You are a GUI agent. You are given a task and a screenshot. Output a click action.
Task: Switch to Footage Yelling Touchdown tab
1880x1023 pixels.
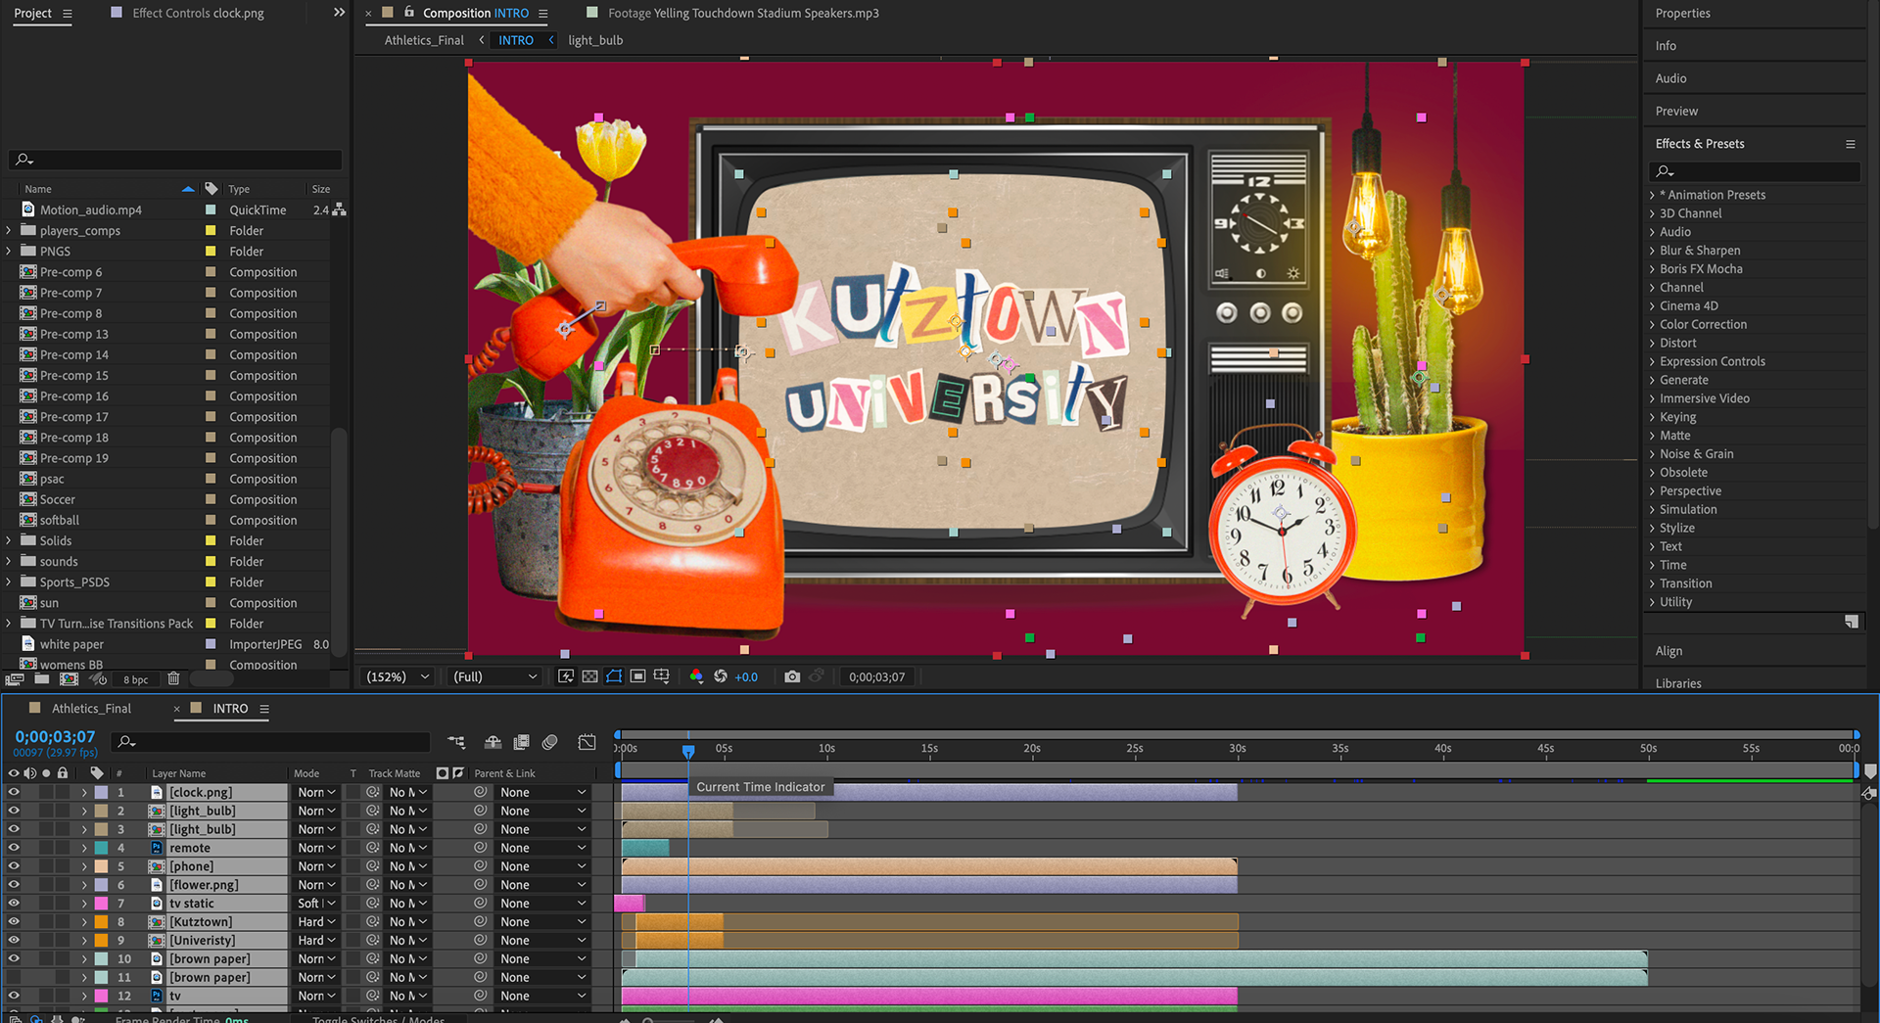[x=743, y=14]
